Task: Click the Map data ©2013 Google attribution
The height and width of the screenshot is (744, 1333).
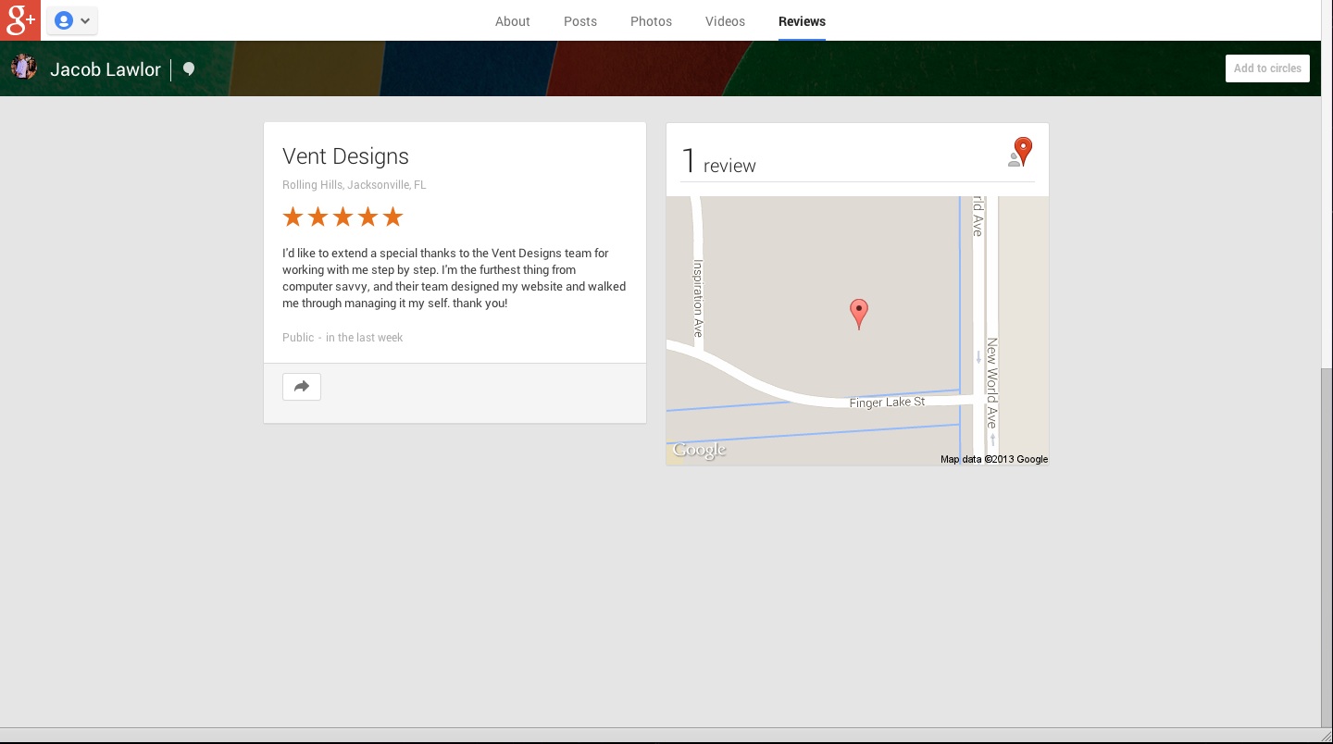Action: [994, 459]
